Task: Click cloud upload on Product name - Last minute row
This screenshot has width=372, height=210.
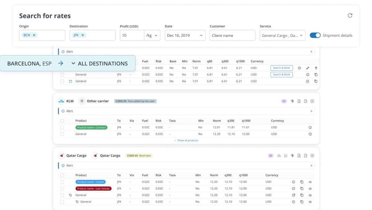Action: pos(310,188)
